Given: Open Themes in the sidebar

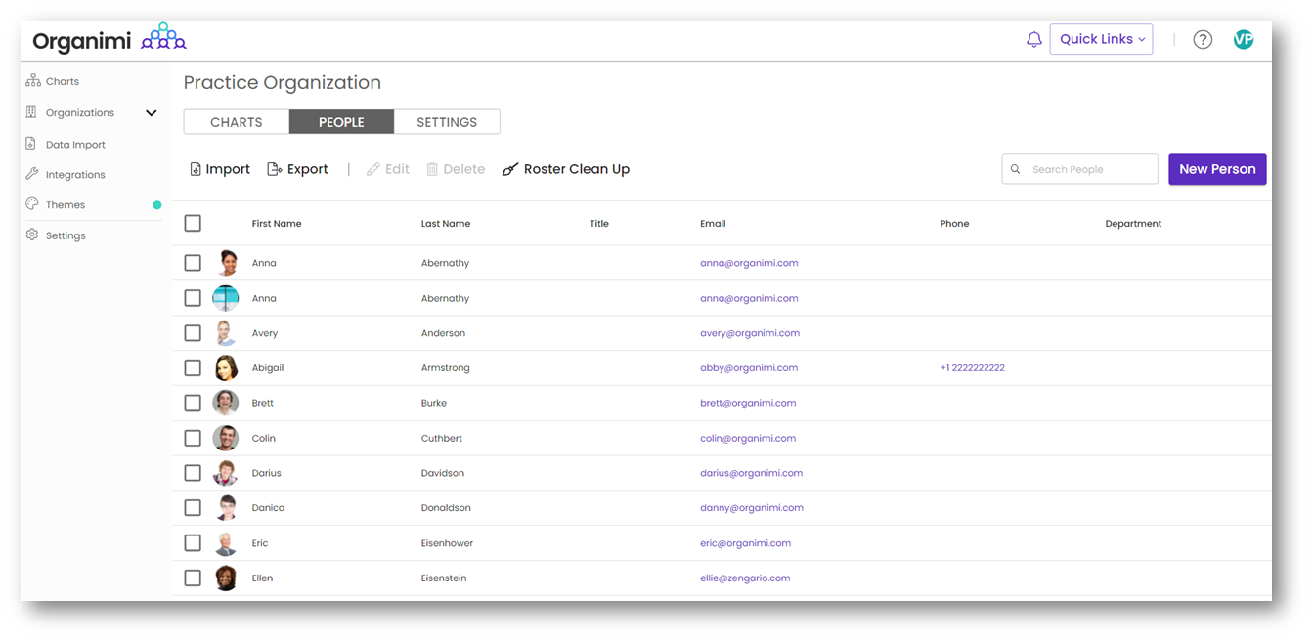Looking at the screenshot, I should [65, 205].
